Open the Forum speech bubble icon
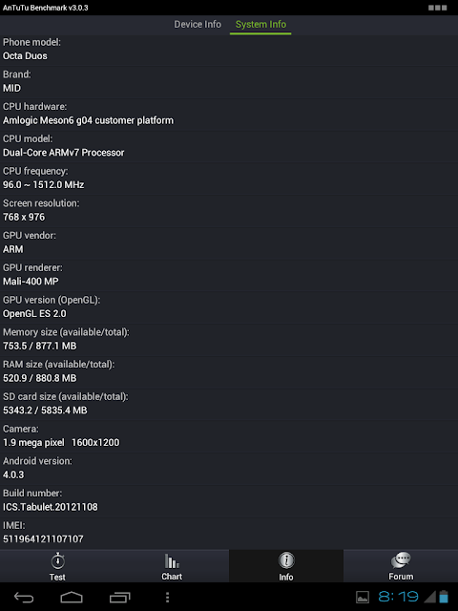The image size is (458, 611). (x=401, y=560)
